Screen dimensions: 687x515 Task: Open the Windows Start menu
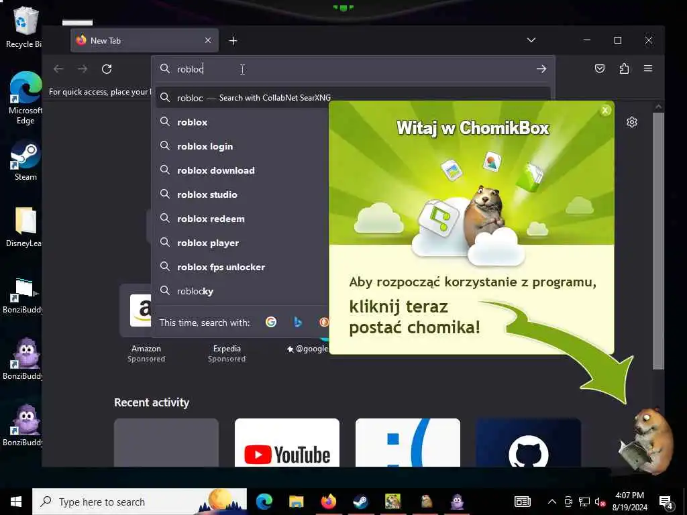point(16,502)
